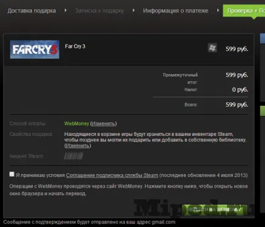Viewport: 265px width, 227px height.
Task: Click the Far Cry 3 game thumbnail
Action: pos(35,49)
